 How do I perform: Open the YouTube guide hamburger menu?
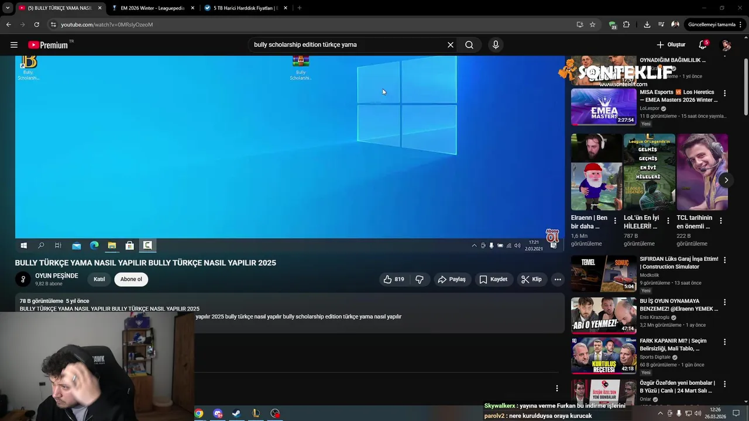pos(14,45)
